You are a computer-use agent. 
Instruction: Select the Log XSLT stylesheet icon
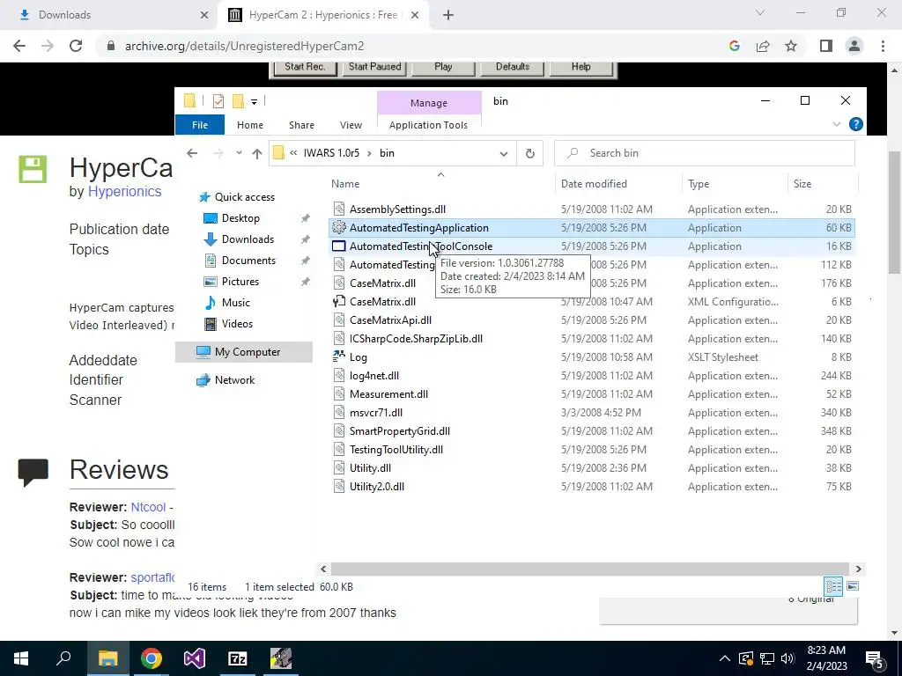(x=339, y=357)
